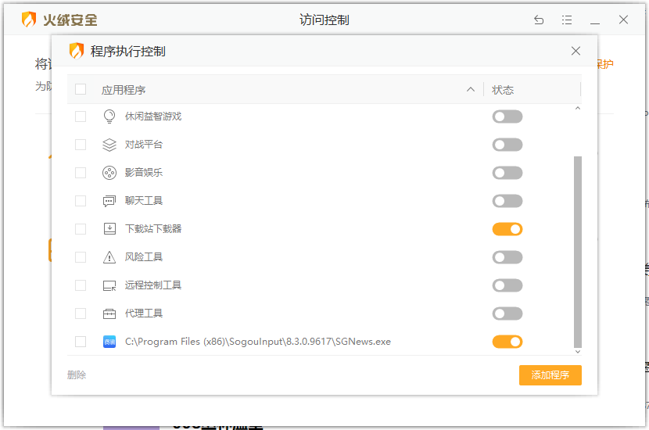Click the 代理工具 briefcase icon
The width and height of the screenshot is (649, 430).
coord(109,314)
